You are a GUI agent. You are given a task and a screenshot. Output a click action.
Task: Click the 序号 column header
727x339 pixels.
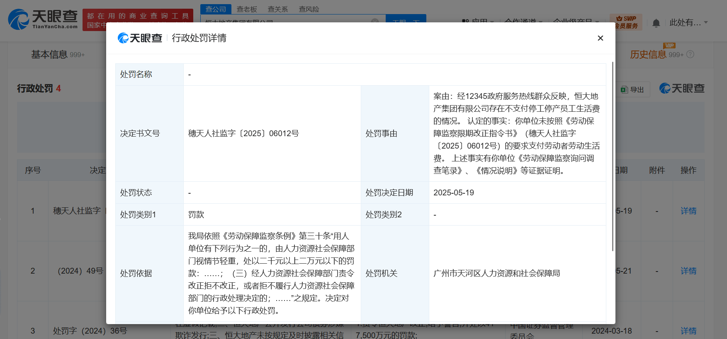[x=33, y=170]
